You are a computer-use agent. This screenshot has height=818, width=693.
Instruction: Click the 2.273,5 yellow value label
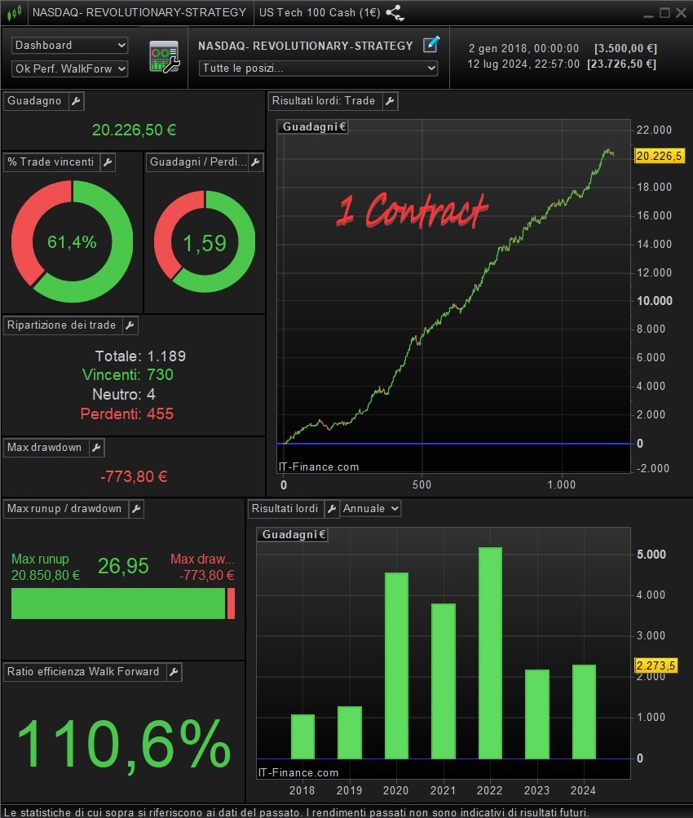(656, 665)
